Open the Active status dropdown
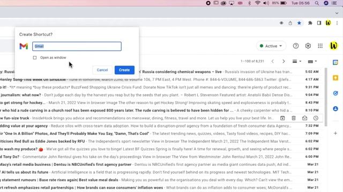Screen dimensions: 343x192 click(271, 46)
